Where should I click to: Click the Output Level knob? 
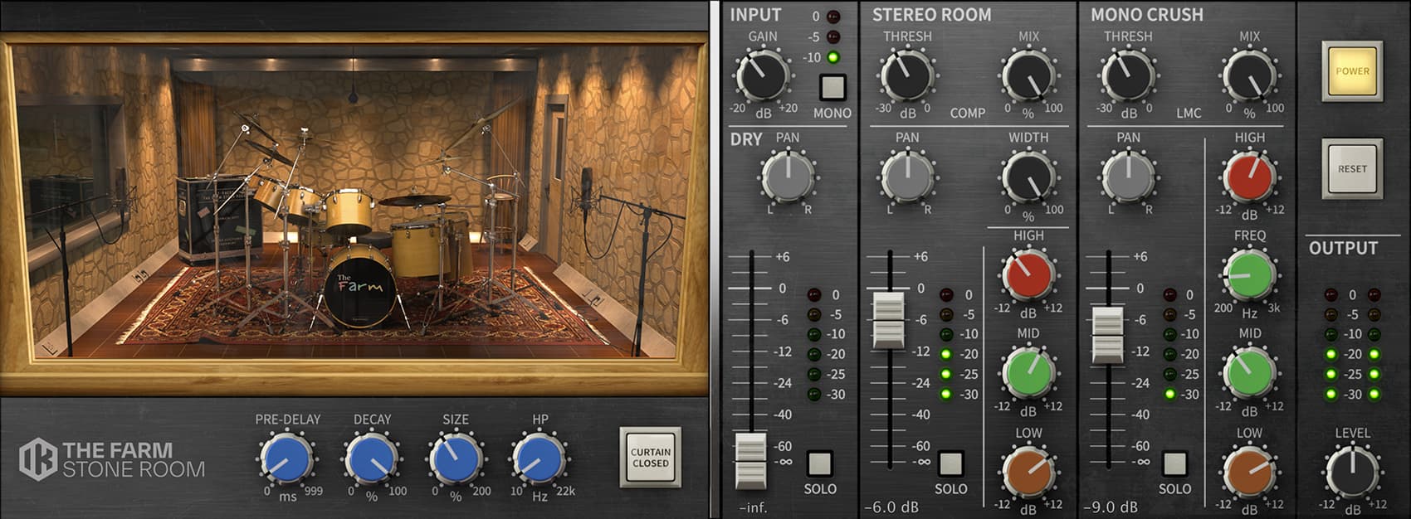tap(1352, 471)
